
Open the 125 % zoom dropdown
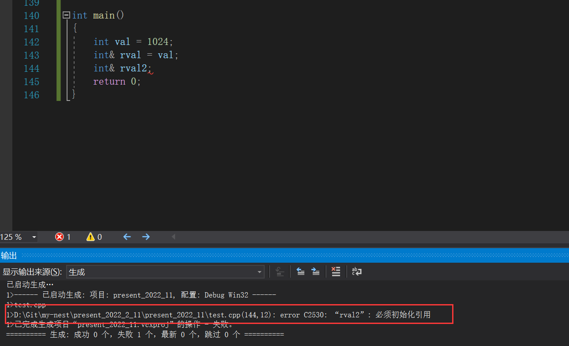[34, 237]
